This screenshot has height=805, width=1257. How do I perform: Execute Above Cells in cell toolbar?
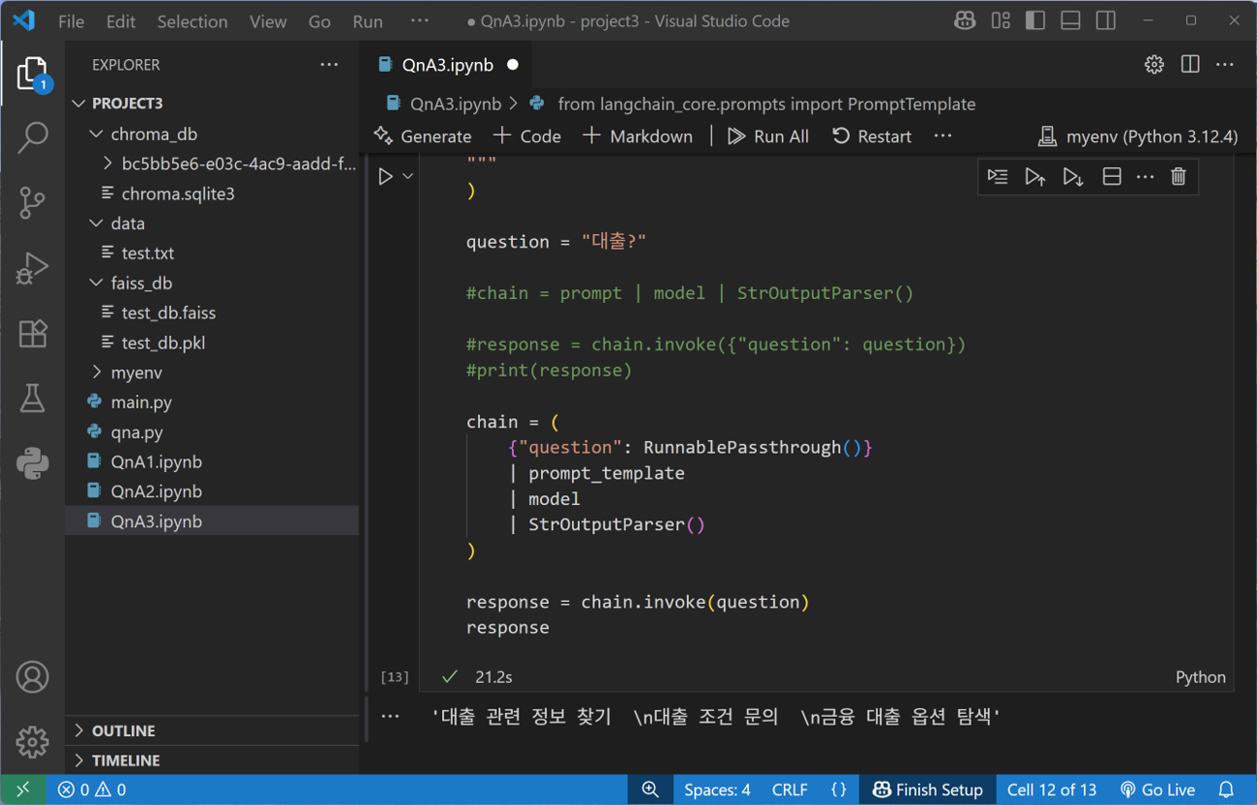point(1035,177)
